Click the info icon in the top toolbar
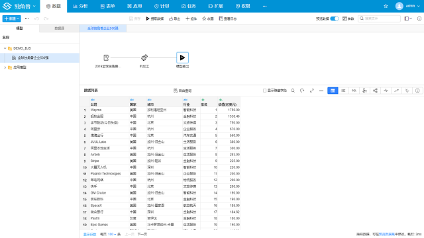Screen dimensions: 424x238 click(x=419, y=19)
